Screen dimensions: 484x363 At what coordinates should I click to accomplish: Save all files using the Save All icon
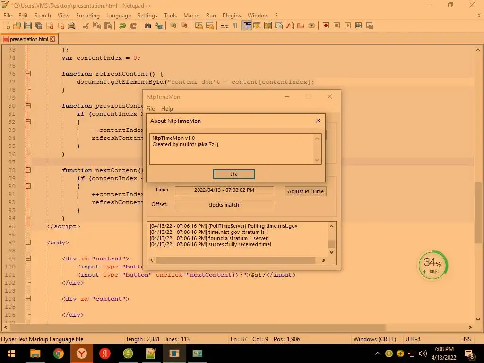click(x=39, y=26)
